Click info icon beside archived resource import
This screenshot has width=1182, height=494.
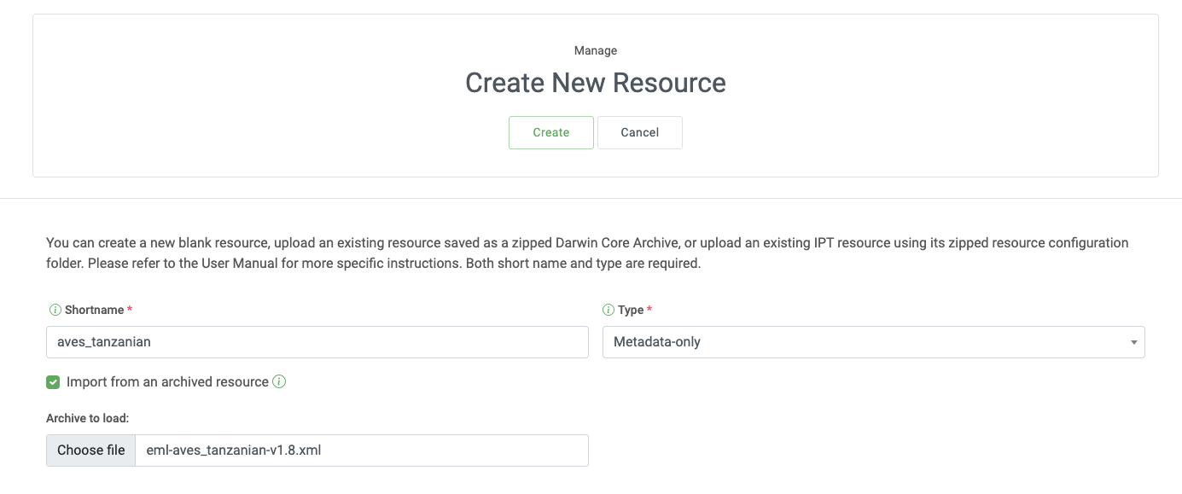click(279, 381)
